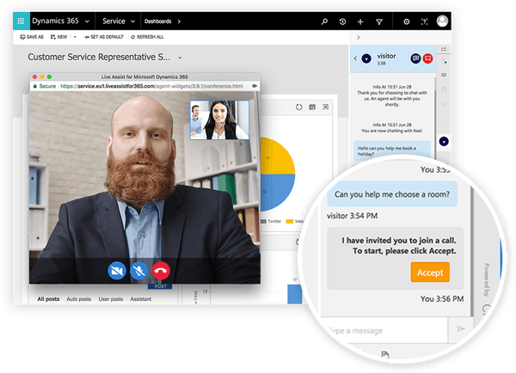Click 'You are now chatting with Kael' text
The height and width of the screenshot is (373, 516).
click(x=392, y=131)
